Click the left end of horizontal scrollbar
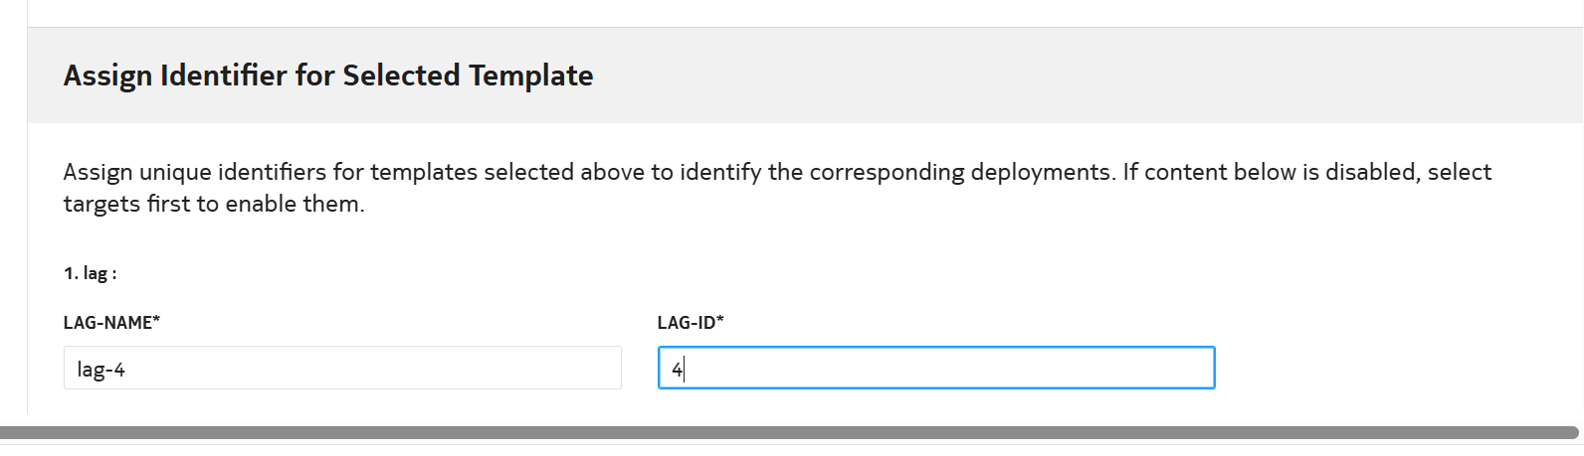 [x=12, y=433]
